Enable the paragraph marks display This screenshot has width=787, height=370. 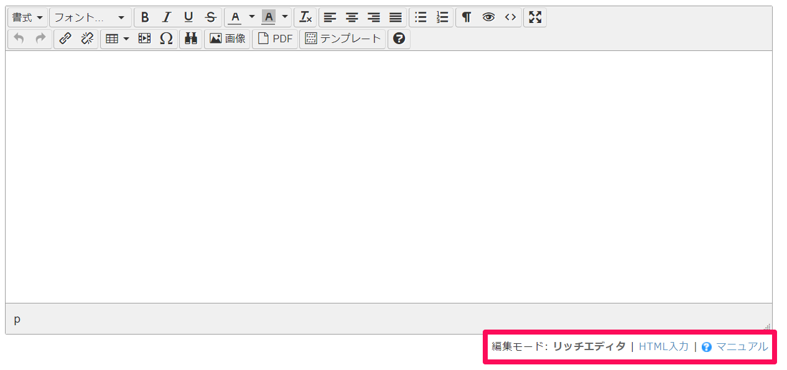[466, 17]
